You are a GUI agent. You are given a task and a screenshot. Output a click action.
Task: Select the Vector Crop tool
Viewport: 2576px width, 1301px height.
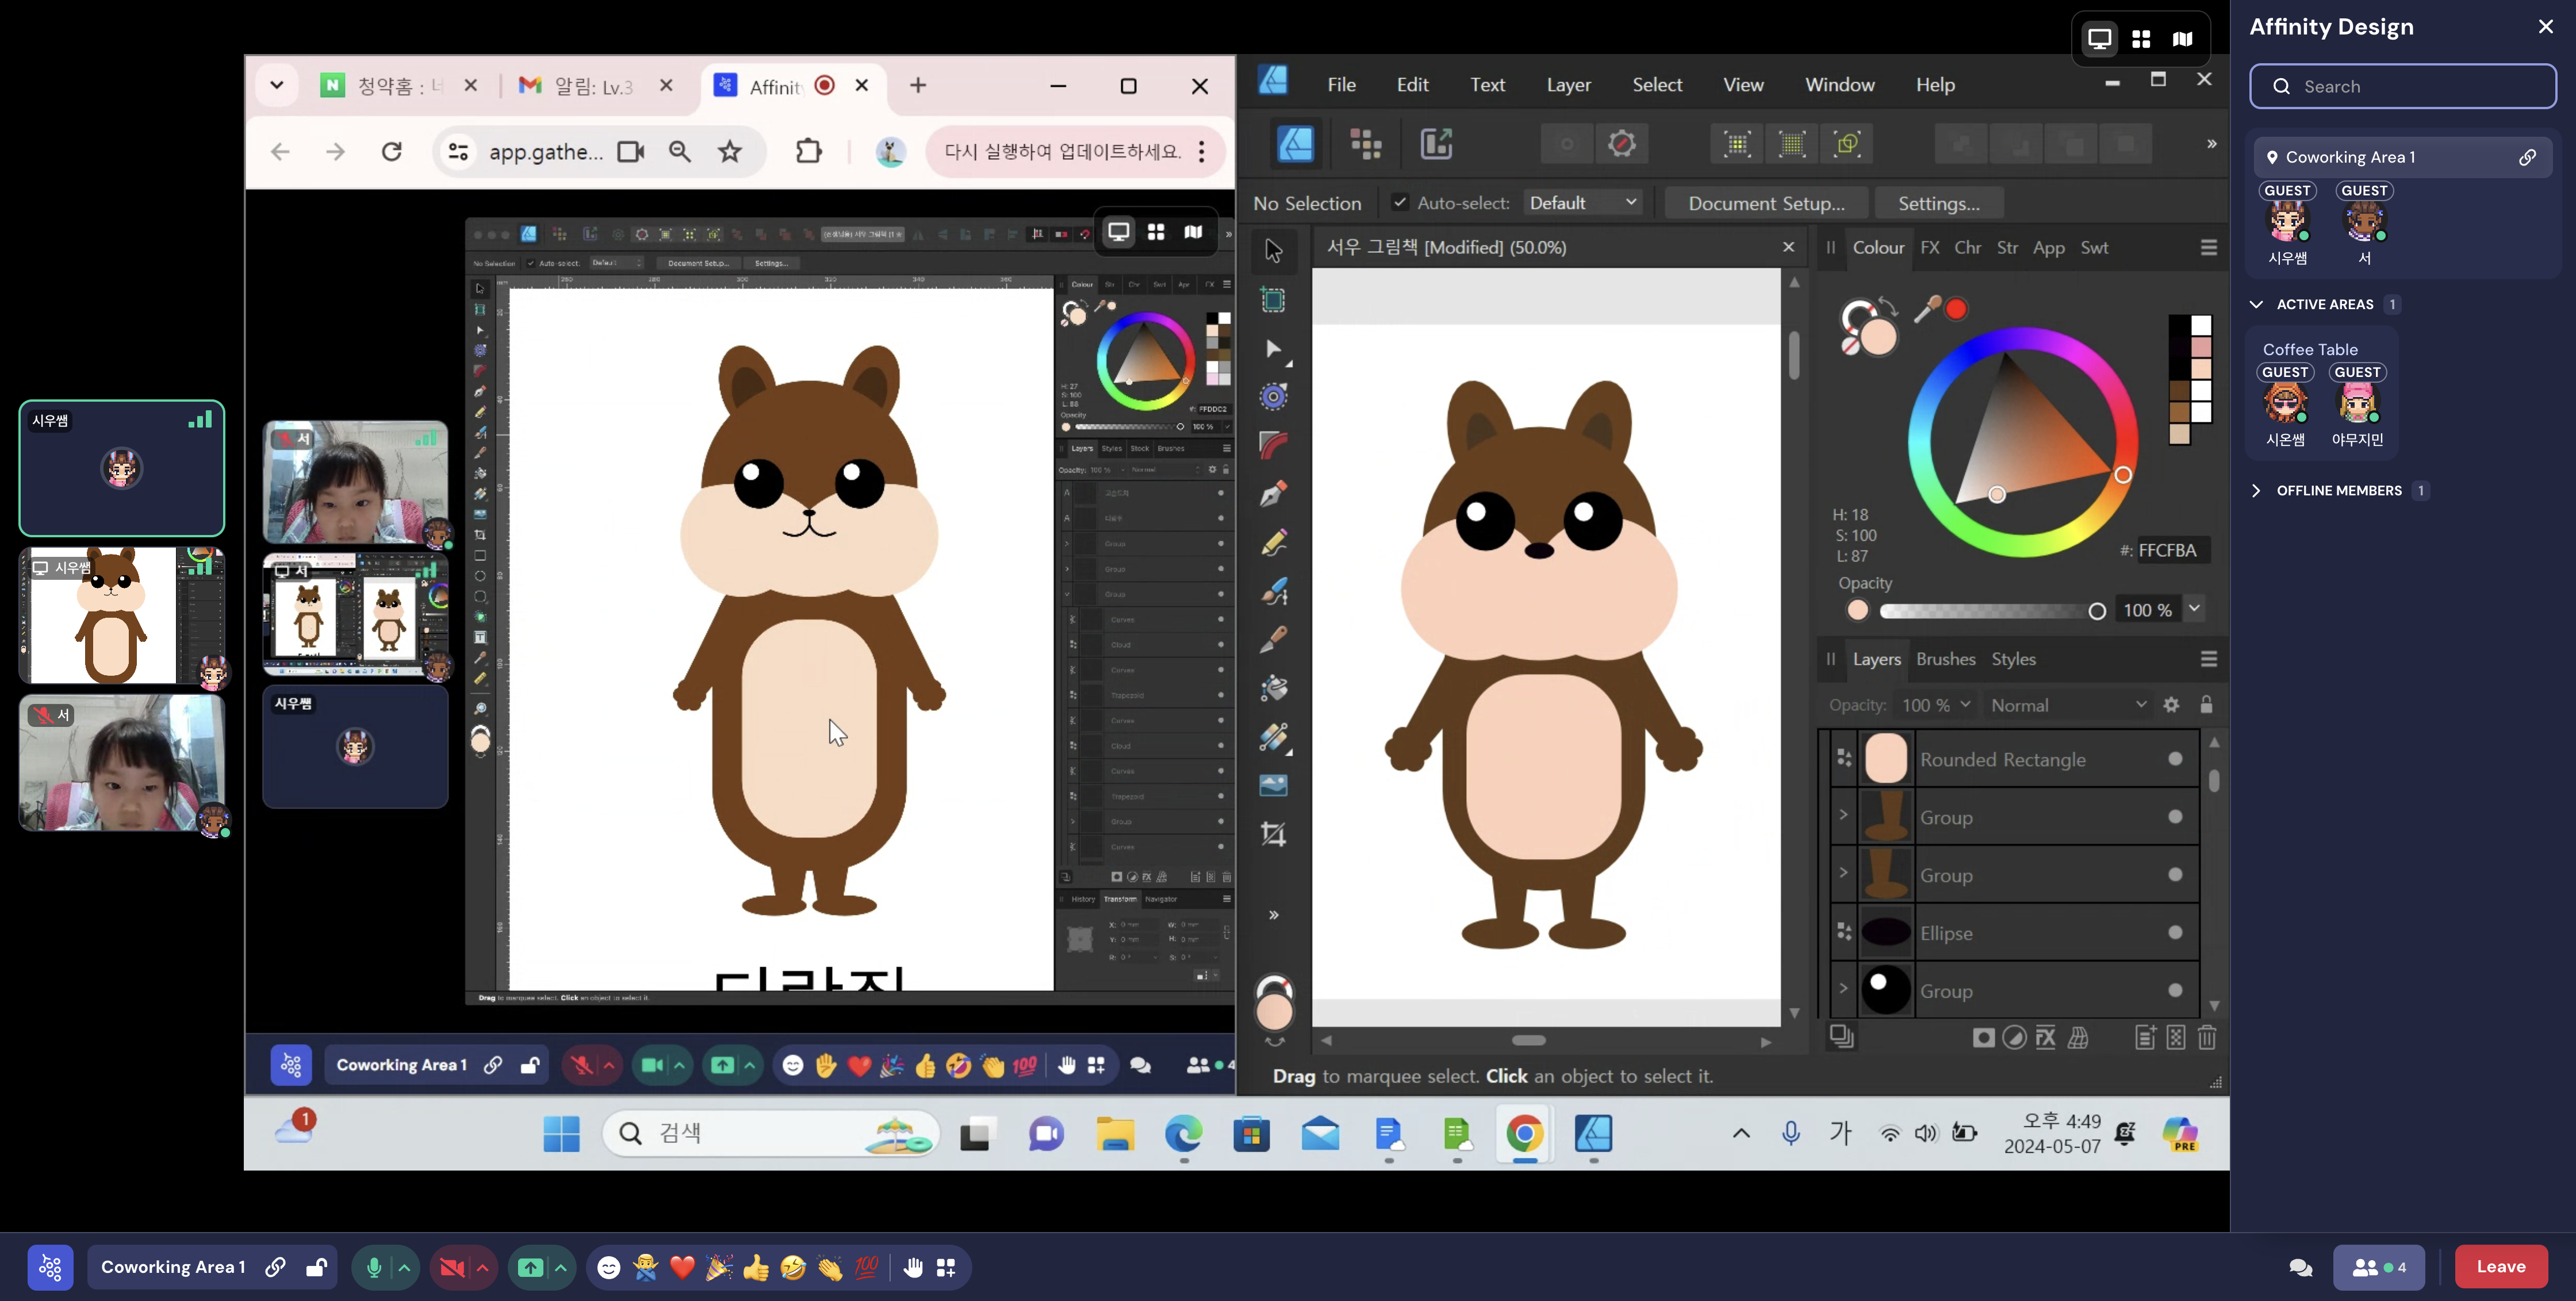pyautogui.click(x=1273, y=833)
